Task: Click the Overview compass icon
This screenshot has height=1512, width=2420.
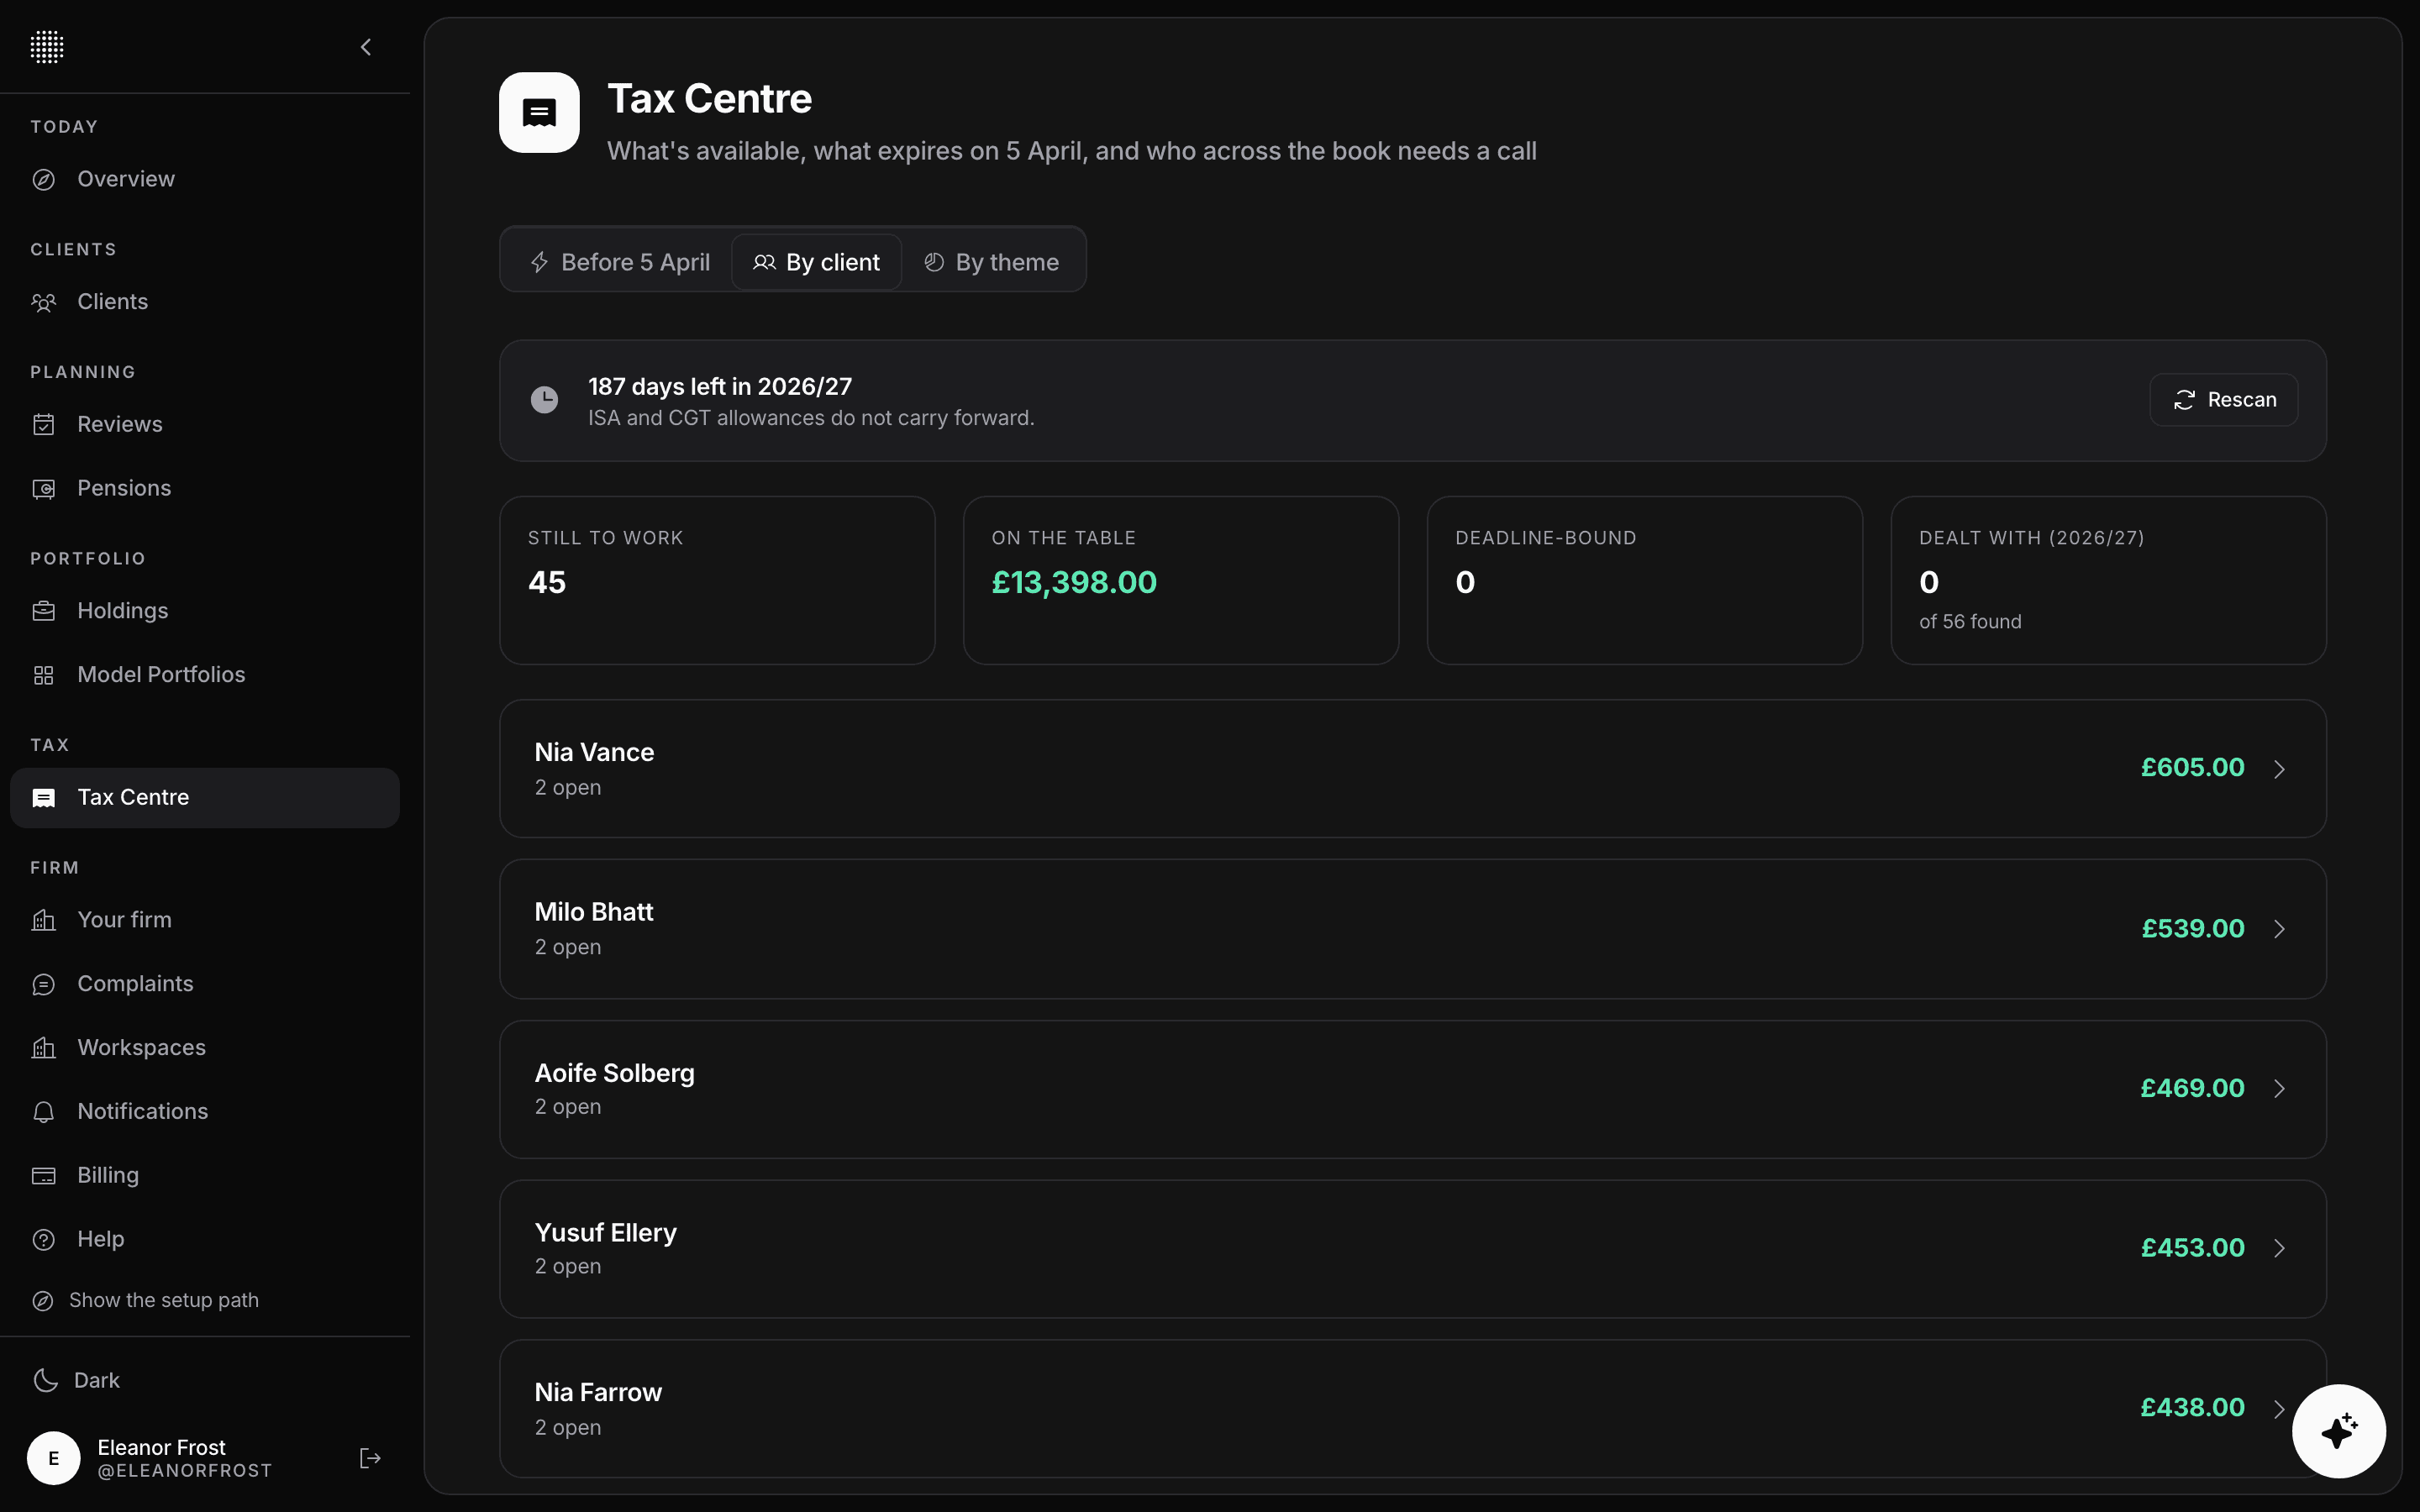Action: (44, 180)
